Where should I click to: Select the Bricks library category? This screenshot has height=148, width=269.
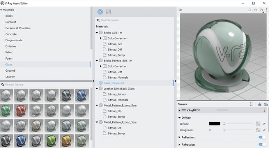click(9, 16)
